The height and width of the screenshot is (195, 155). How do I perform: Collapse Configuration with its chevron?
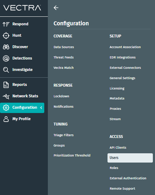point(41,108)
